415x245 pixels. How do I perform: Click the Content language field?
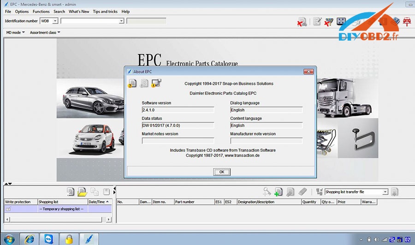click(266, 125)
